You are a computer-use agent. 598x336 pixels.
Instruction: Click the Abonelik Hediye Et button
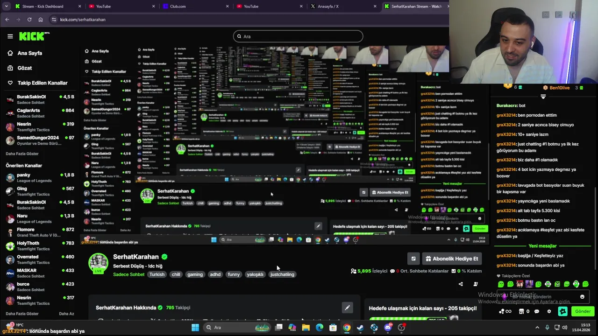[x=452, y=259]
